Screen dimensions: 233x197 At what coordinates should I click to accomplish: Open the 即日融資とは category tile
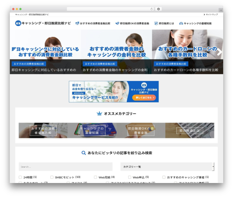(190, 130)
